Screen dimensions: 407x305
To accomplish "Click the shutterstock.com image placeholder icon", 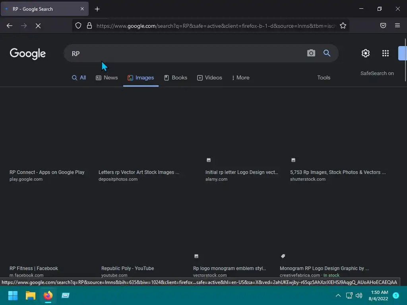I will 293,160.
